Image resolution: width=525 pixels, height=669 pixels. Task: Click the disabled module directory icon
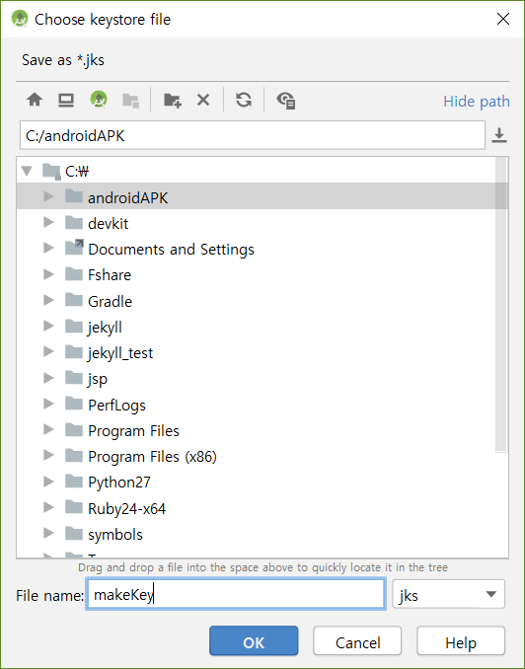pyautogui.click(x=130, y=101)
